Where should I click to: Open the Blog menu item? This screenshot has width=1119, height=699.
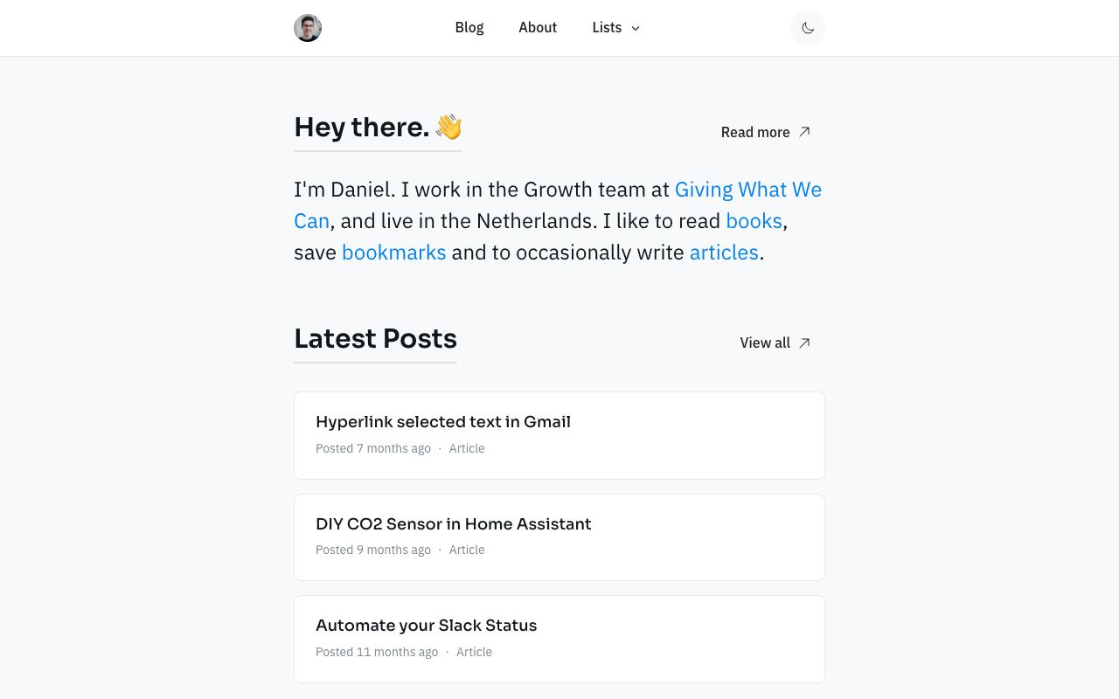pos(469,28)
